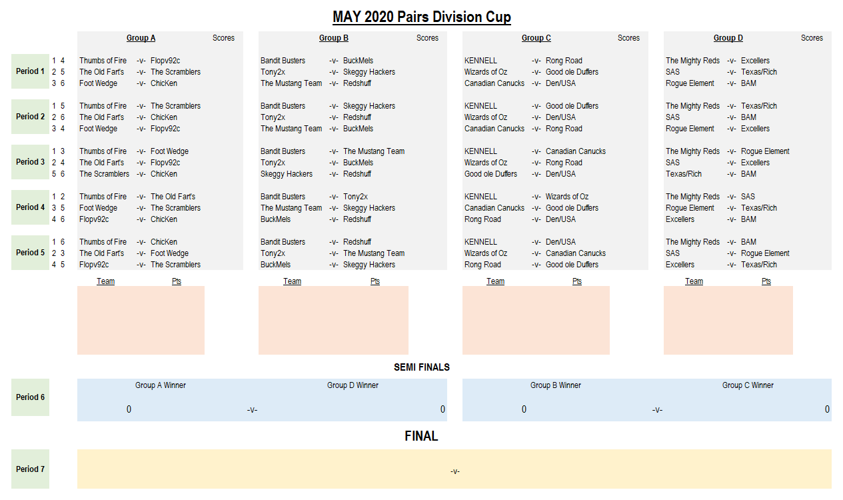Screen dimensions: 843x500
Task: Click the MAY 2020 Pairs Division Cup title
Action: (x=421, y=17)
